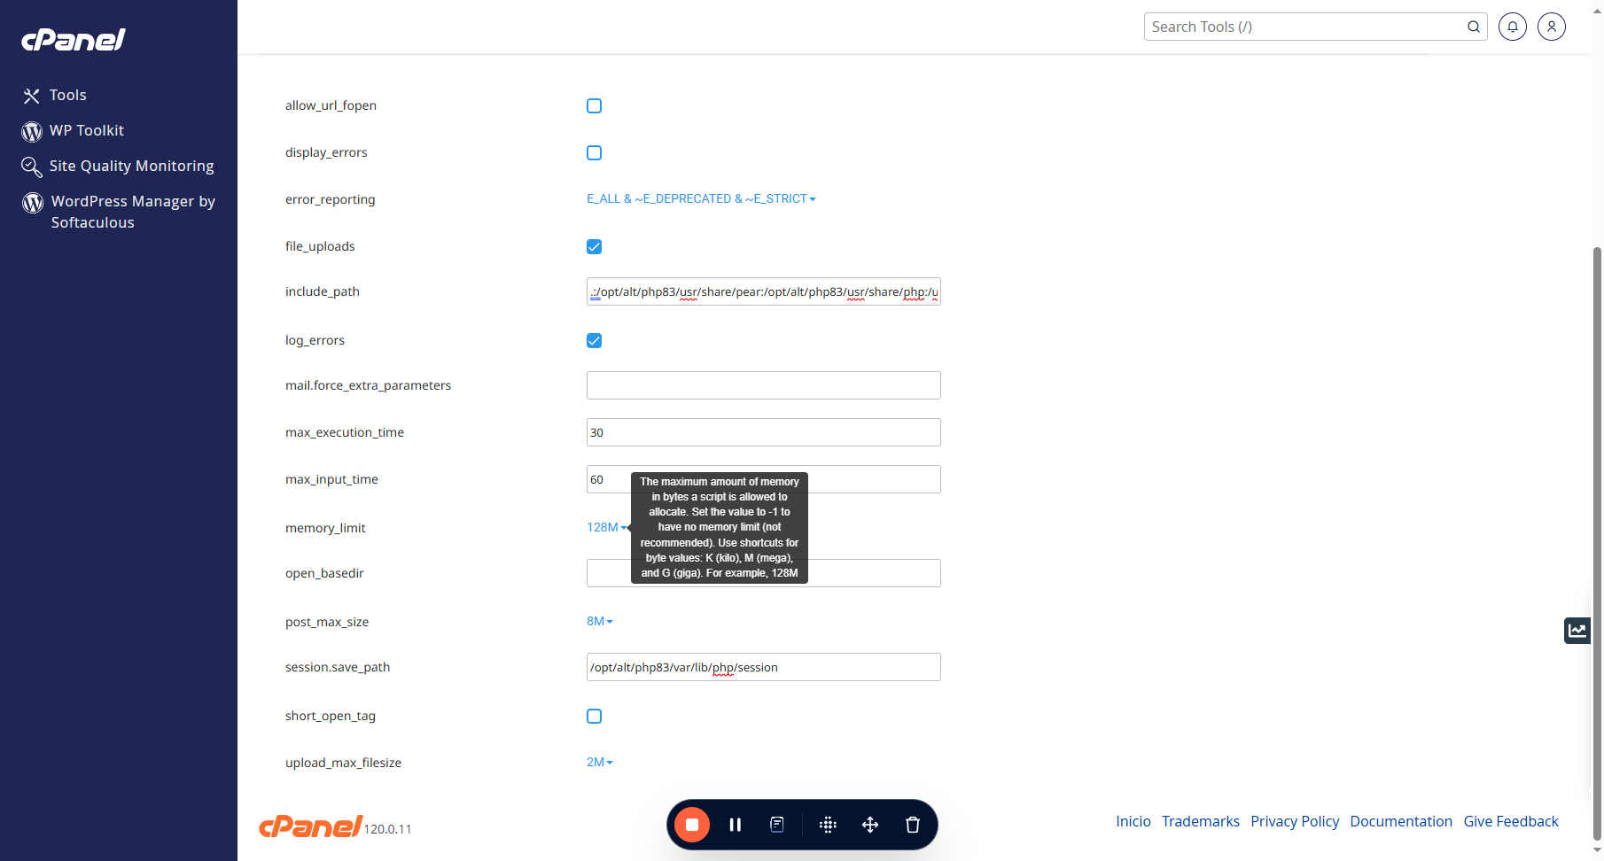This screenshot has height=861, width=1604.
Task: Pause the recording
Action: (x=735, y=825)
